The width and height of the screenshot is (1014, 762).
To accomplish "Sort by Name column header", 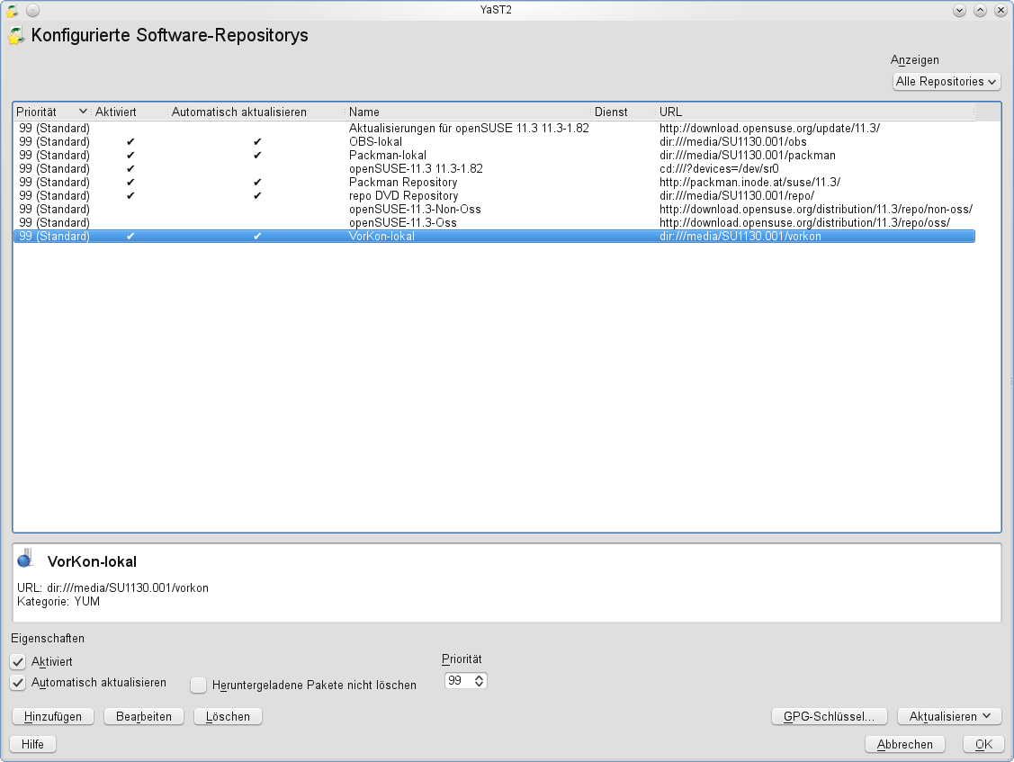I will (x=468, y=112).
